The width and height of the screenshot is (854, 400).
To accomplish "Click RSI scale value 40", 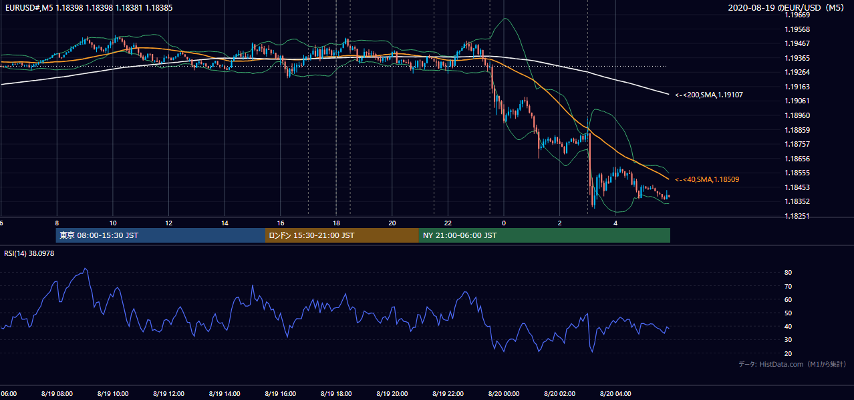I will pos(788,327).
